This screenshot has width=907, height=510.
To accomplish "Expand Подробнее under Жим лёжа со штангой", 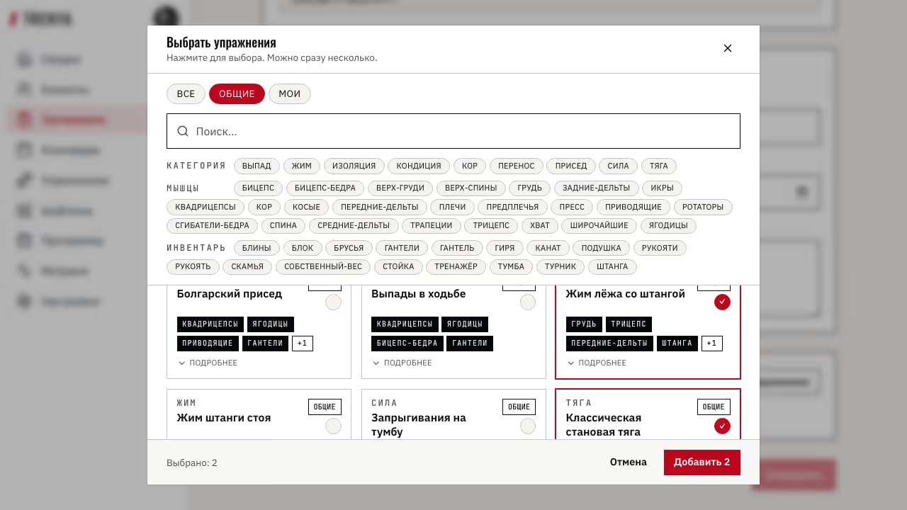I will coord(597,363).
